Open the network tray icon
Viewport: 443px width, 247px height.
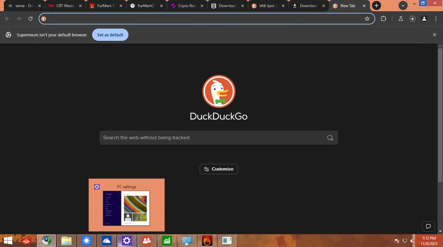coord(405,241)
